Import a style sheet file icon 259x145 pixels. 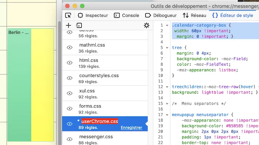coord(79,25)
